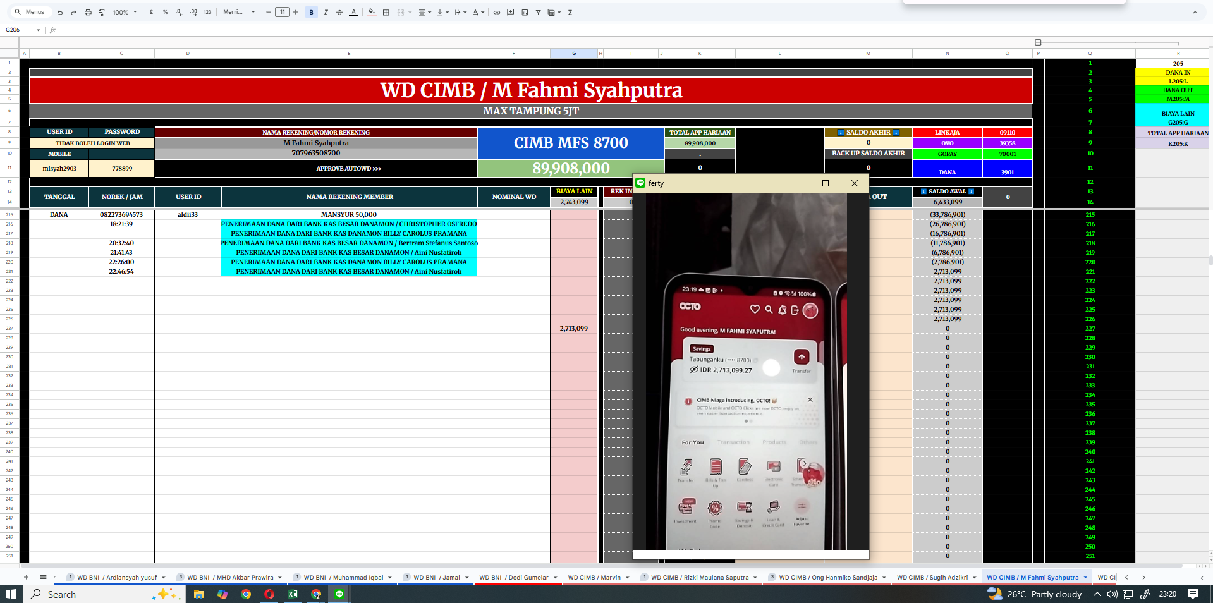1213x603 pixels.
Task: Create a filter with the funnel icon
Action: coord(538,12)
